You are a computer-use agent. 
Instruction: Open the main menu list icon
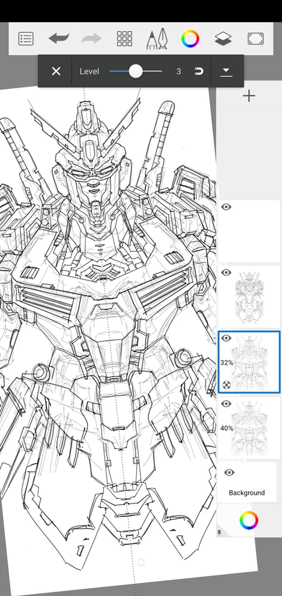point(26,38)
